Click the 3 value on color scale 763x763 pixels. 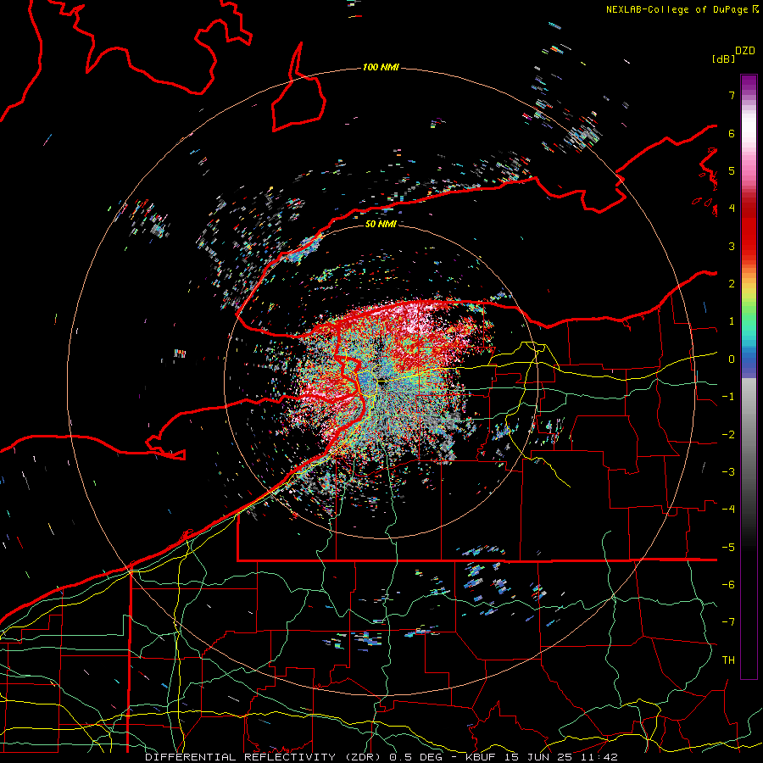732,246
